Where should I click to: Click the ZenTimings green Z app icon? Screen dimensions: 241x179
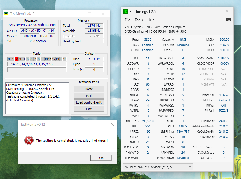pos(125,12)
